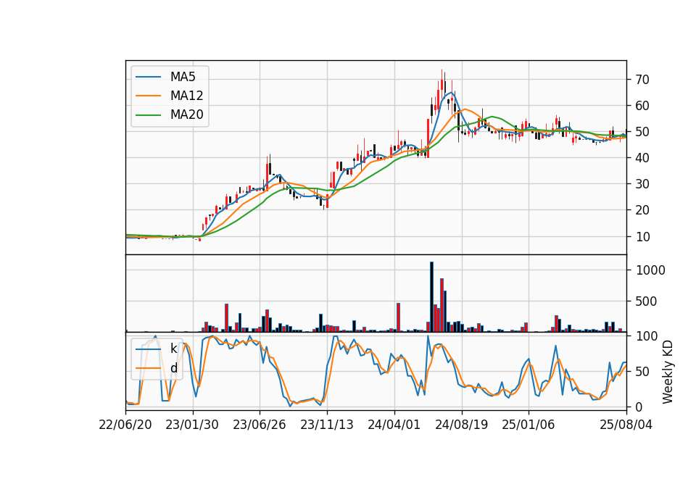
Task: Click the 0 KD axis label
Action: [639, 407]
